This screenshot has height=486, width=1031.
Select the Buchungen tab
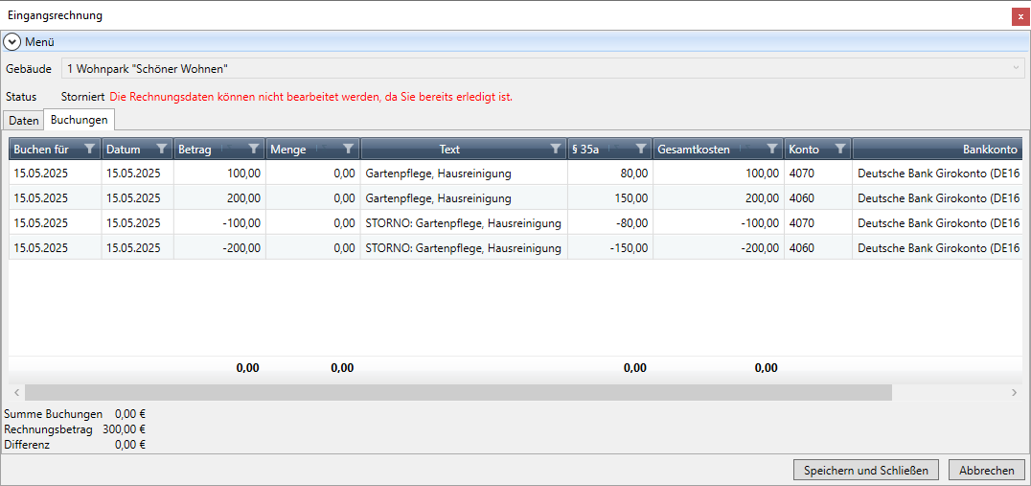[79, 121]
